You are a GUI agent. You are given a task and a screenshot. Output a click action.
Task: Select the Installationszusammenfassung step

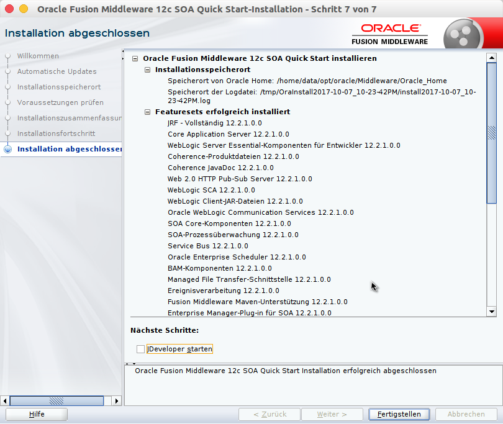click(70, 118)
